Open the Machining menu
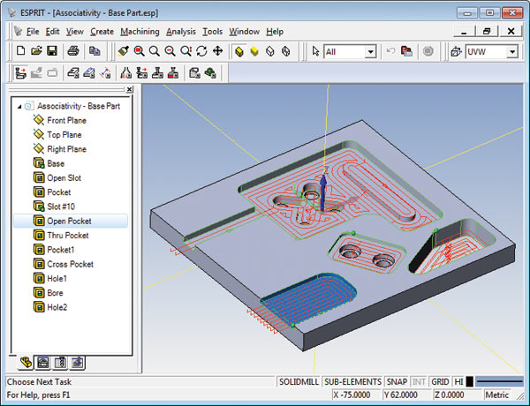Image resolution: width=530 pixels, height=406 pixels. [x=140, y=32]
